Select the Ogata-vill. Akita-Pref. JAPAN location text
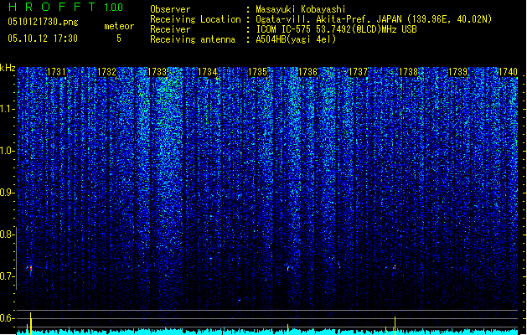 [x=374, y=19]
